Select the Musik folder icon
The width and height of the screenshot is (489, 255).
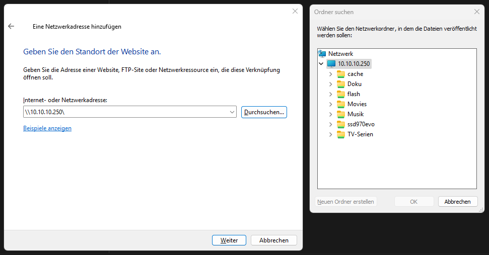(341, 114)
